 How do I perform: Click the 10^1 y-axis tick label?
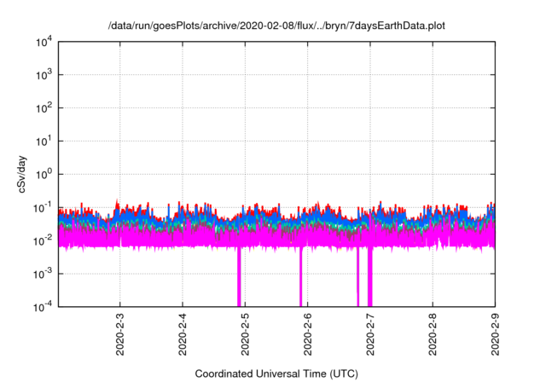(44, 142)
